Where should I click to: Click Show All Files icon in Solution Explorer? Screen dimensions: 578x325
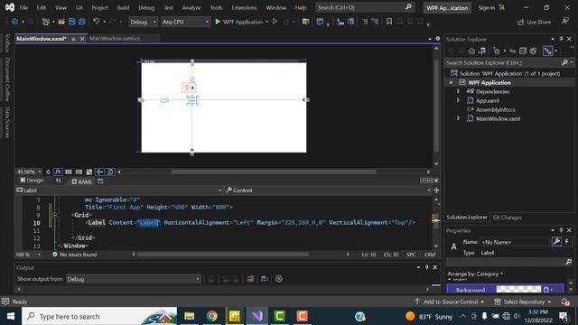coord(533,51)
